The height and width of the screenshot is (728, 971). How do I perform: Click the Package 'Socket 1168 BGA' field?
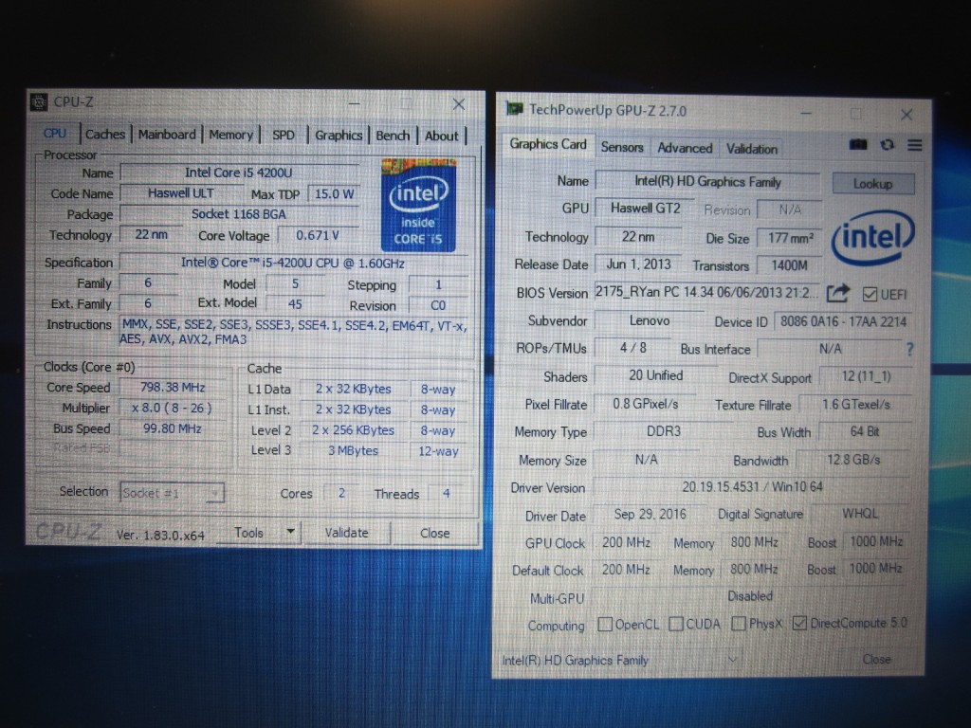(x=239, y=214)
